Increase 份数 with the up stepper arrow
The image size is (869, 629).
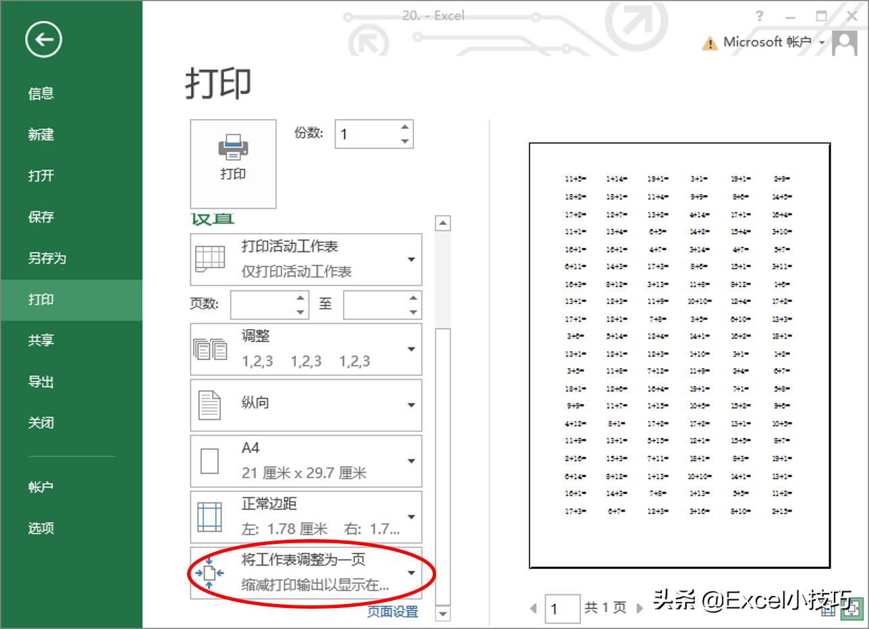[x=403, y=127]
